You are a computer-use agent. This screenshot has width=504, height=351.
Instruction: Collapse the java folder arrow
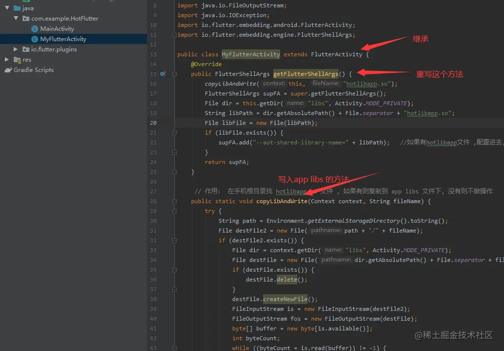point(7,8)
